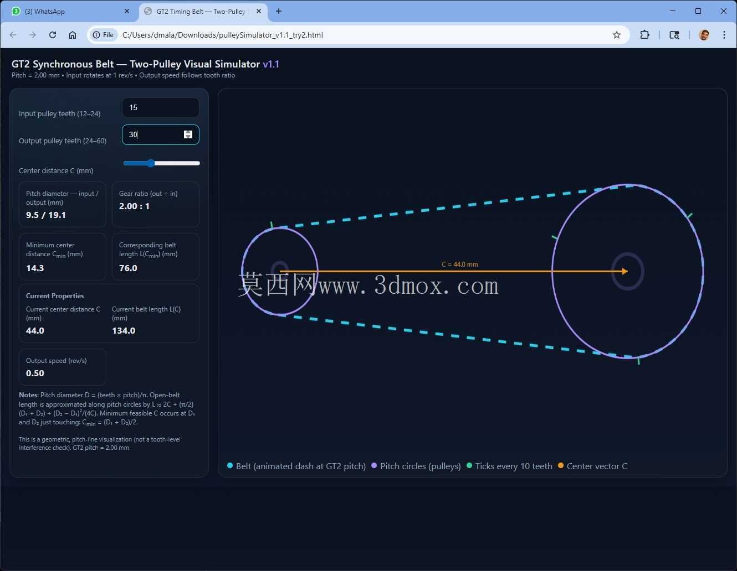Click the Output speed 0.50 value
The image size is (737, 571).
click(35, 373)
